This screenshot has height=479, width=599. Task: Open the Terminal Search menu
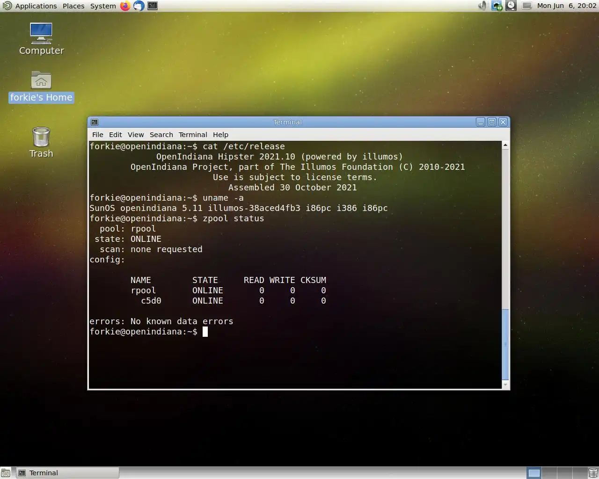pos(161,135)
